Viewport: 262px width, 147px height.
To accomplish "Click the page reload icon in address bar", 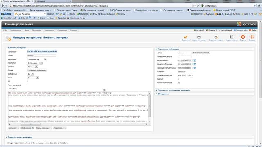I will click(197, 6).
